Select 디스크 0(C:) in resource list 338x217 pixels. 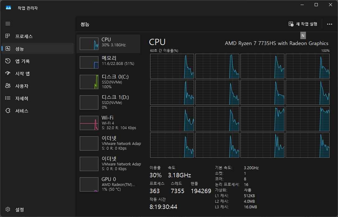tap(108, 82)
